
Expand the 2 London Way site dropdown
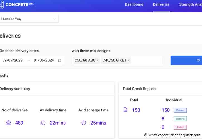(x=29, y=19)
